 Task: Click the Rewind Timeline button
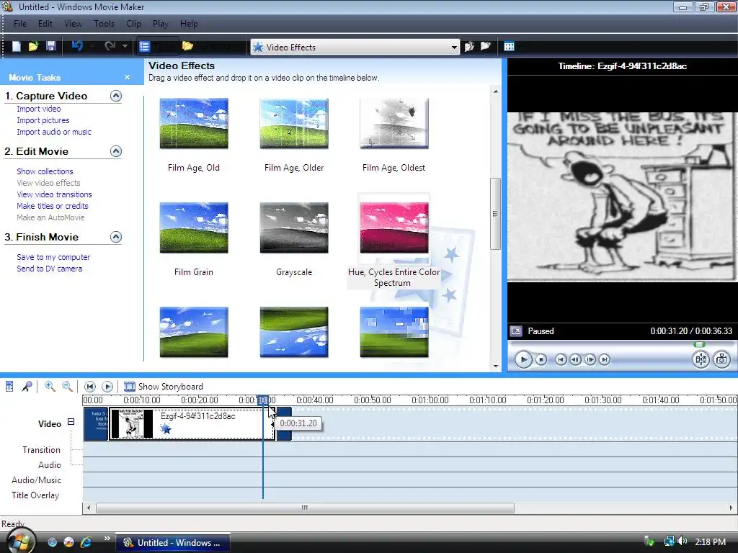[90, 387]
